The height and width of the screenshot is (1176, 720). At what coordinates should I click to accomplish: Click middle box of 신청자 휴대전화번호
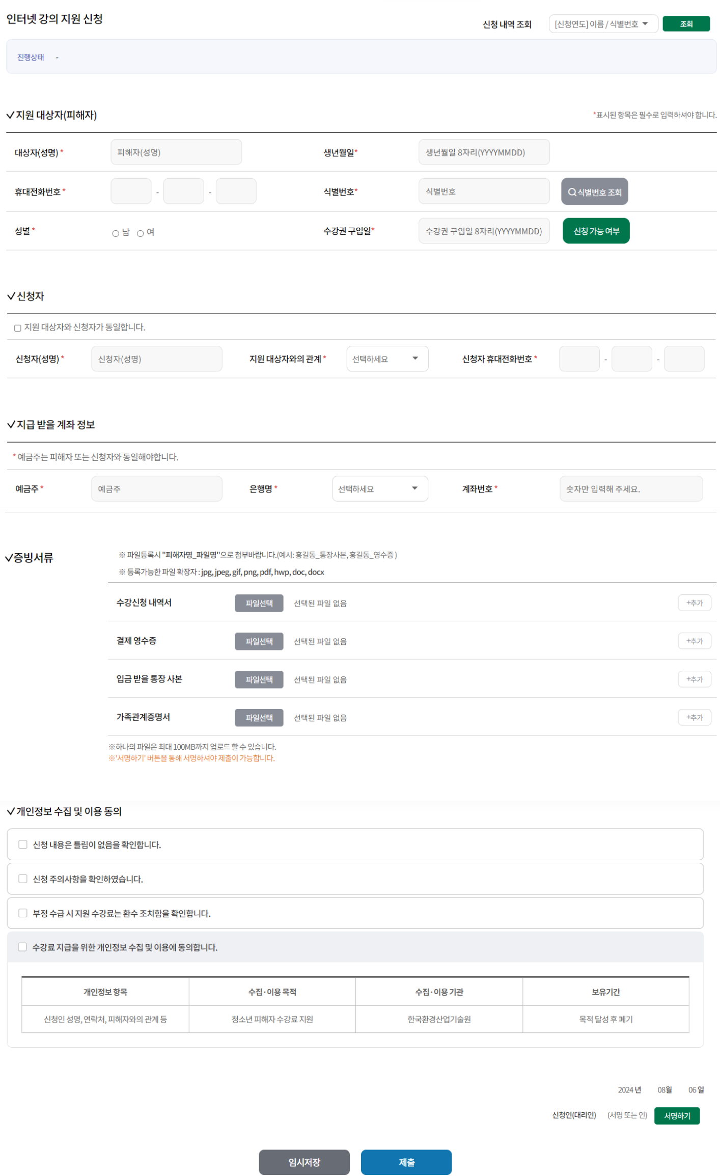[x=631, y=359]
